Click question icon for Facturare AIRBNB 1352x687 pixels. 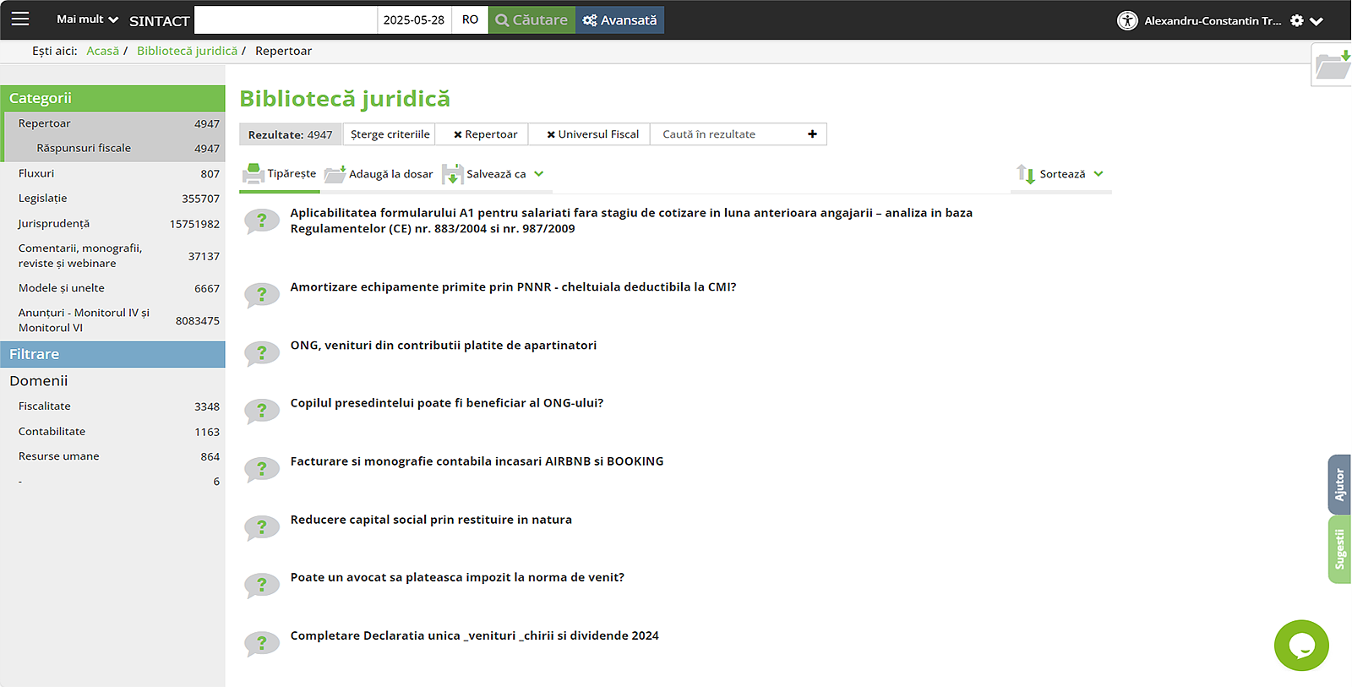pos(262,469)
